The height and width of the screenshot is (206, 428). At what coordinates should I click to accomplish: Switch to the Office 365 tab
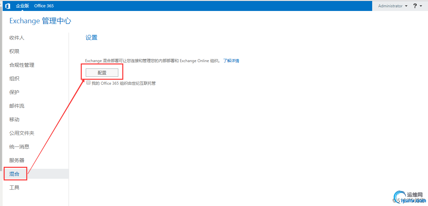click(44, 6)
